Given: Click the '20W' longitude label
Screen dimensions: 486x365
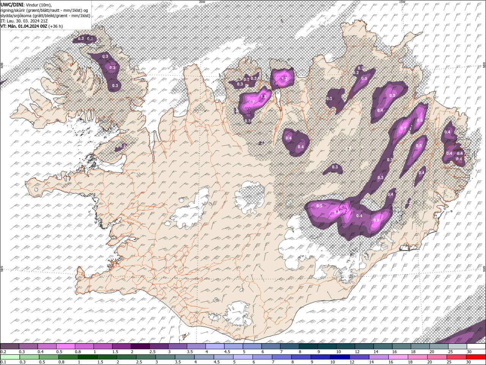Looking at the screenshot, I should click(x=202, y=2).
